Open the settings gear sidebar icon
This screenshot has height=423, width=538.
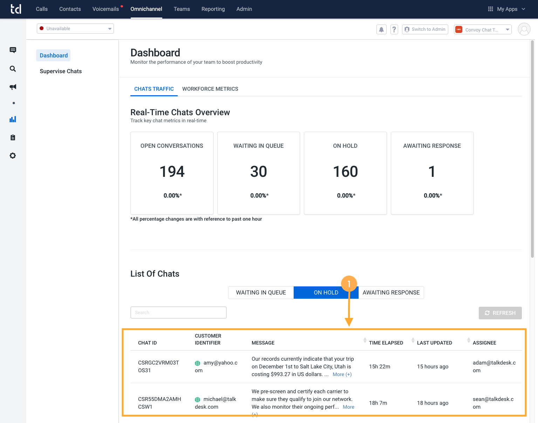click(13, 156)
